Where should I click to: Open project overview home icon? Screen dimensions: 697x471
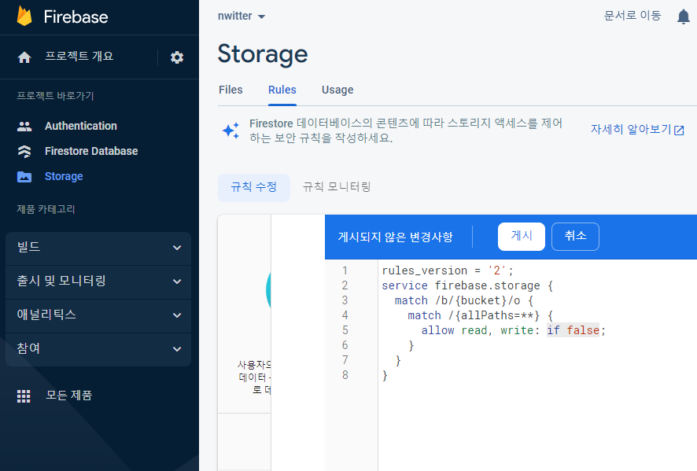pos(24,57)
